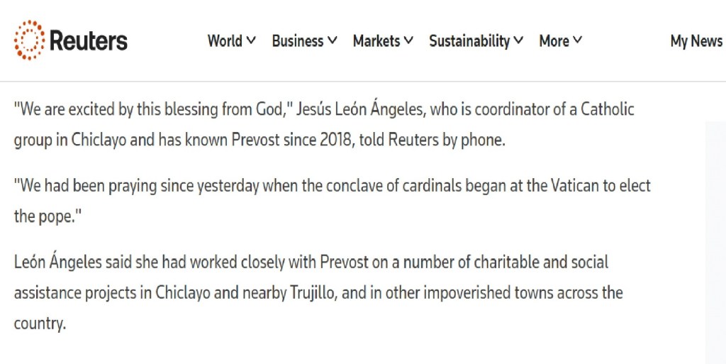Expand the chevron next to Business
This screenshot has width=726, height=364.
tap(333, 41)
